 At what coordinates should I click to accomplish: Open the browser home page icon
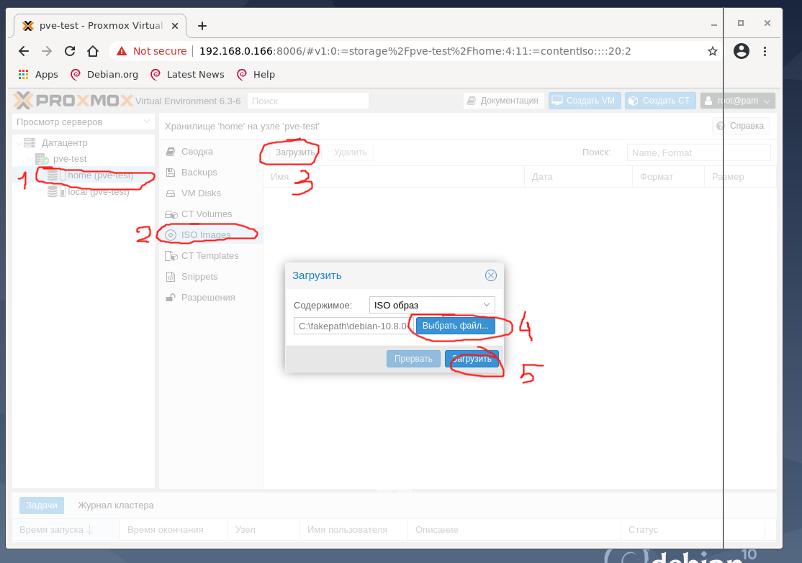(x=93, y=51)
